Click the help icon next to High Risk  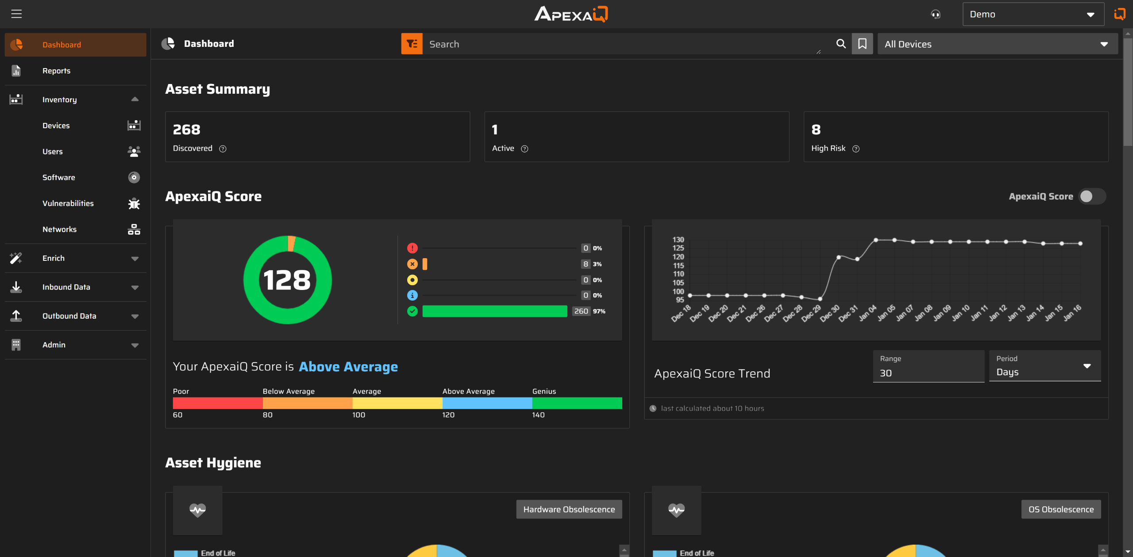point(856,149)
